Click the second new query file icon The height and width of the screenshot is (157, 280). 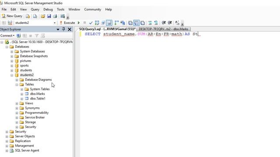tap(35, 16)
